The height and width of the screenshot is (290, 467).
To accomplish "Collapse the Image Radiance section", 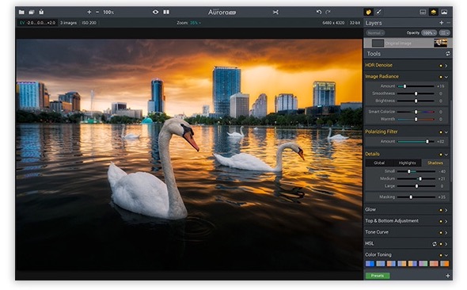I will click(446, 77).
